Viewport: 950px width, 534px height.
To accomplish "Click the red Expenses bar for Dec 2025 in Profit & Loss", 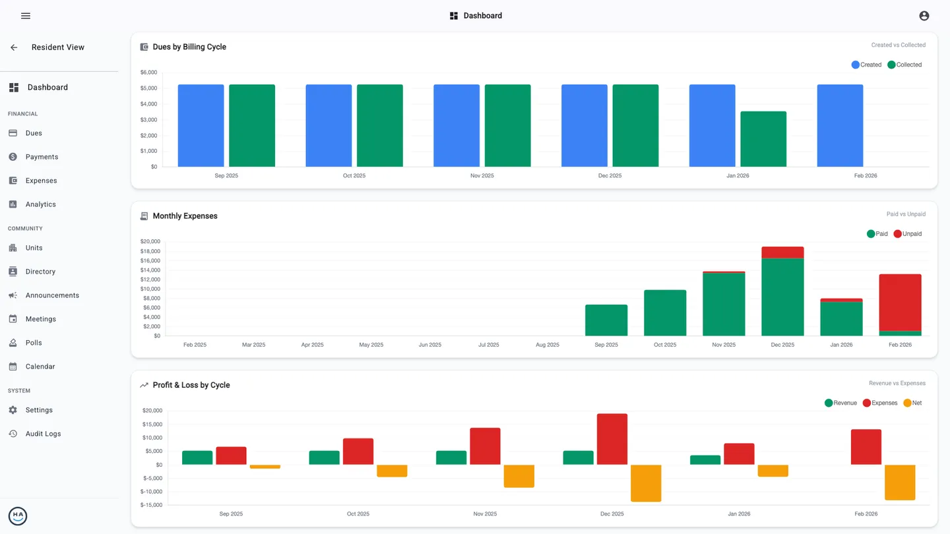I will point(612,439).
